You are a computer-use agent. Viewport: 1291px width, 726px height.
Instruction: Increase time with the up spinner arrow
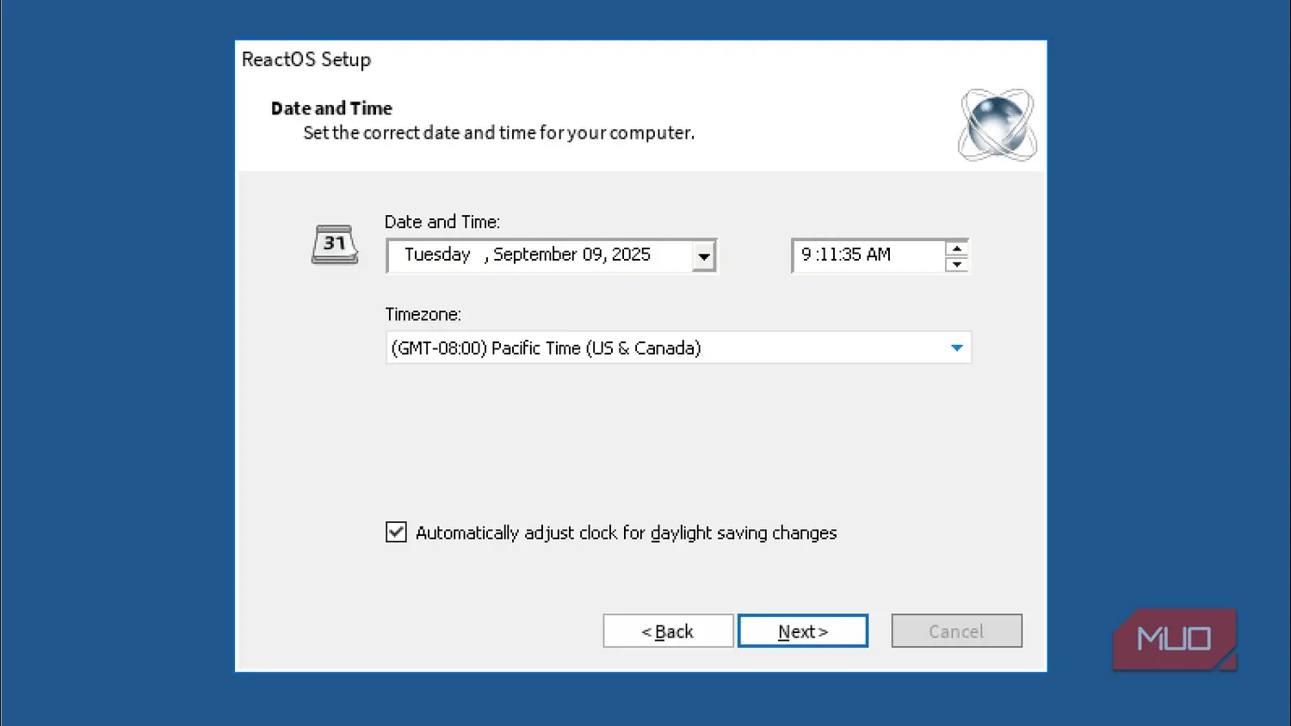[956, 249]
